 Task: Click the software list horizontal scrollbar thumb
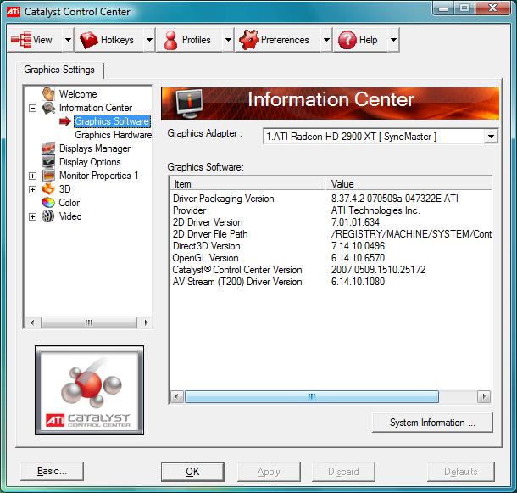point(312,396)
